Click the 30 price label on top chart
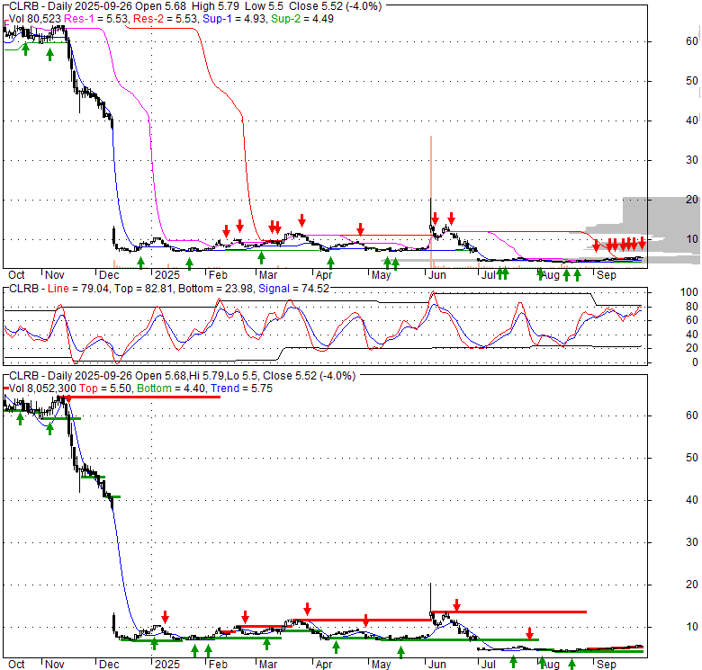702x670 pixels. (x=692, y=160)
